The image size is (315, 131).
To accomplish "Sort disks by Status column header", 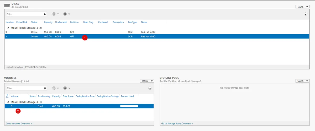I will 34,22.
